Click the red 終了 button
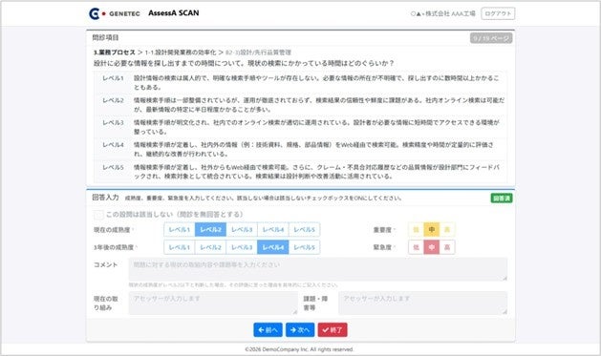 click(333, 330)
